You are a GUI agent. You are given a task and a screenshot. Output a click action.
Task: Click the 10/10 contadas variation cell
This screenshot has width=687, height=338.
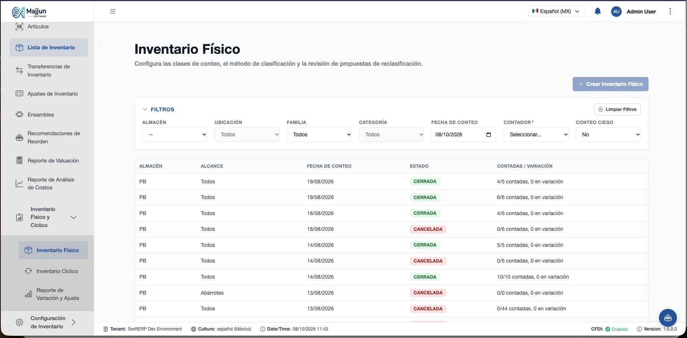533,277
